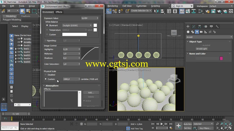
Task: Click the Custom white balance color swatch
Action: 75,34
